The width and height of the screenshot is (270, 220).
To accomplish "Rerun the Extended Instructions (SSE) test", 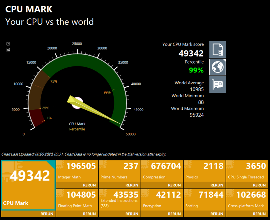I will pyautogui.click(x=132, y=214).
